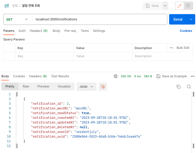
Task: Click the "verdantjuly" userId value
Action: pyautogui.click(x=86, y=132)
